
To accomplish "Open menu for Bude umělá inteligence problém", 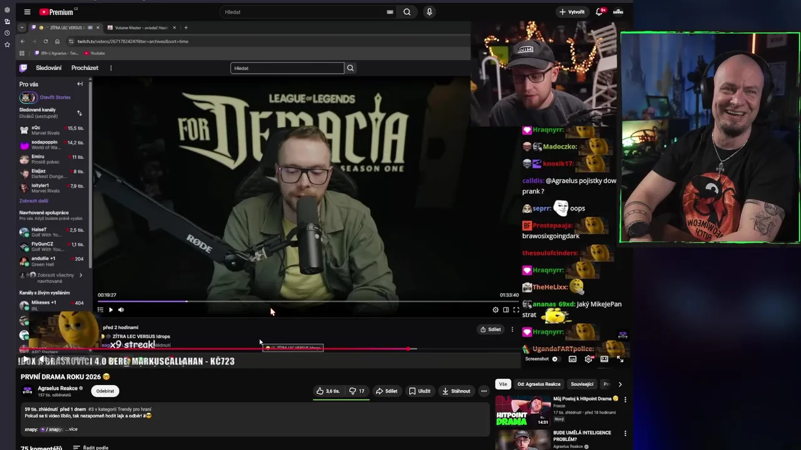I will click(625, 433).
